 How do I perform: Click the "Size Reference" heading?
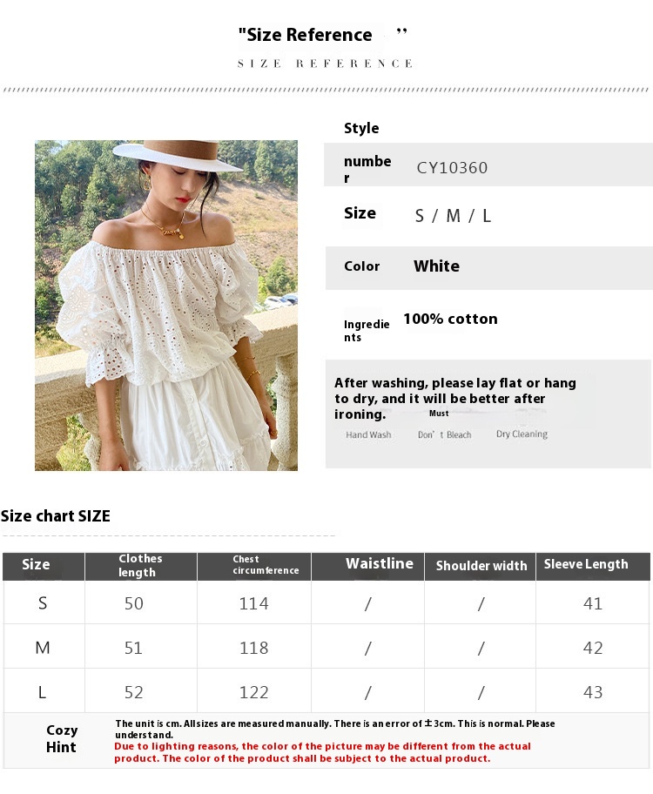tap(305, 35)
